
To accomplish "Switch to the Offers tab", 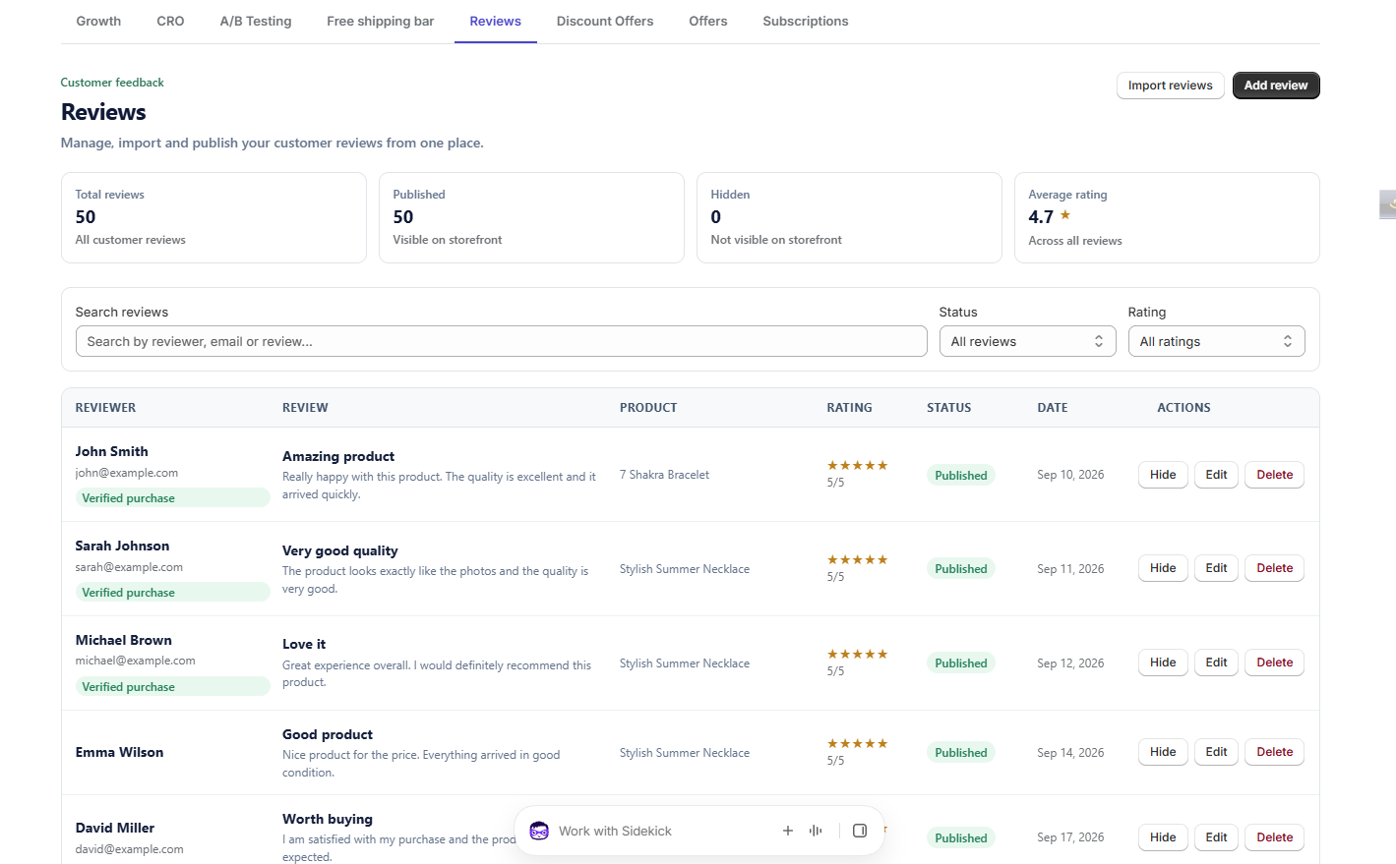I will click(x=708, y=21).
